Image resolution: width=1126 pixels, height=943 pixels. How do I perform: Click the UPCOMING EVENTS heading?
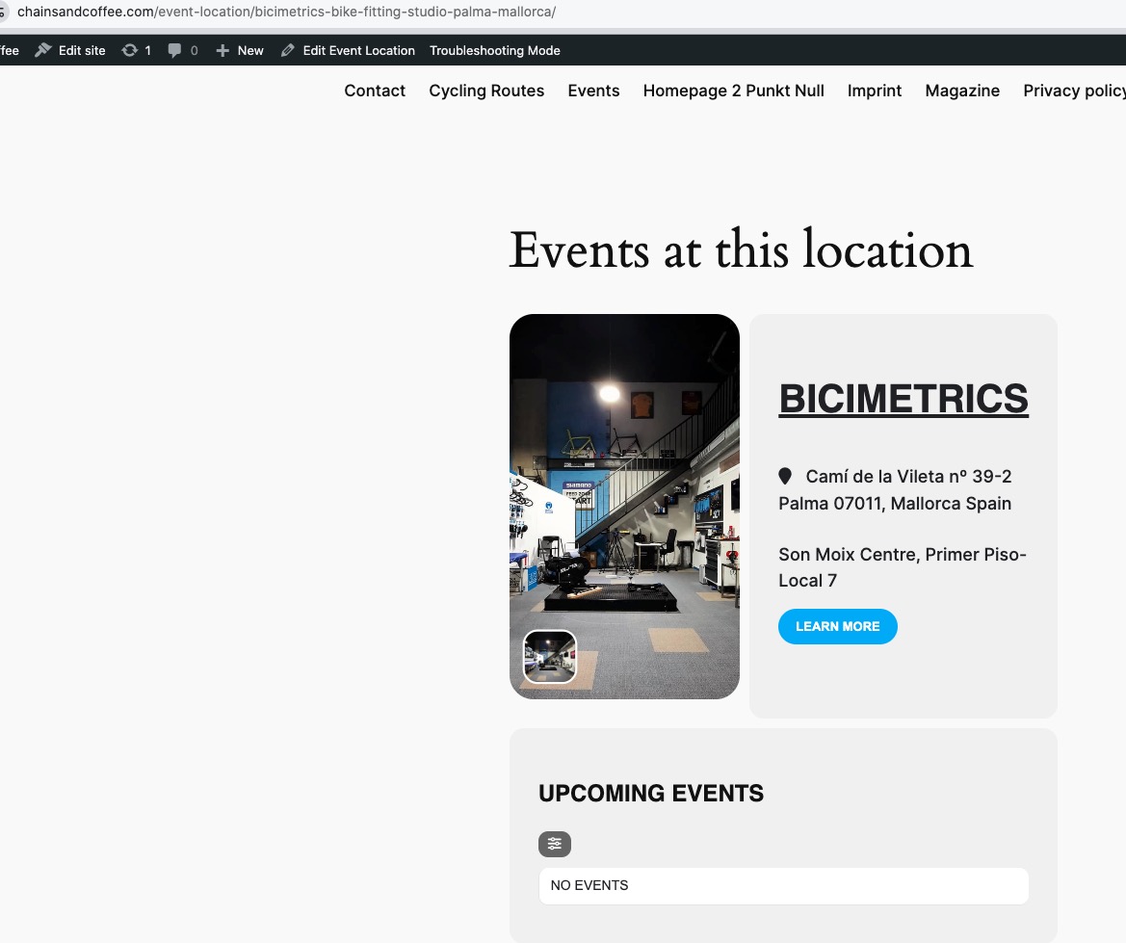coord(650,793)
